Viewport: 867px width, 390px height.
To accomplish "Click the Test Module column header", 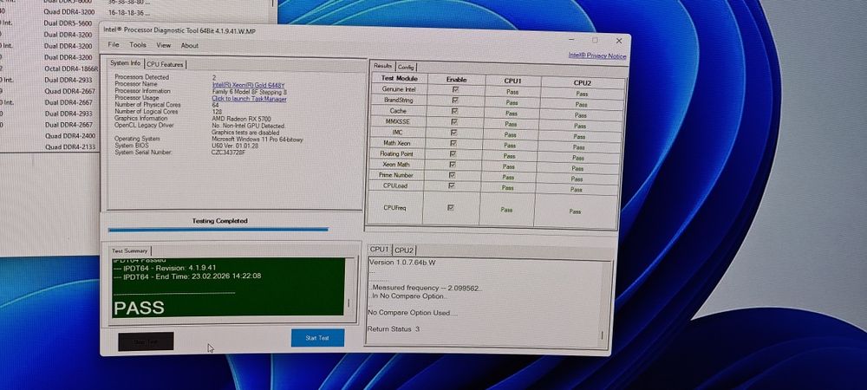I will point(399,79).
